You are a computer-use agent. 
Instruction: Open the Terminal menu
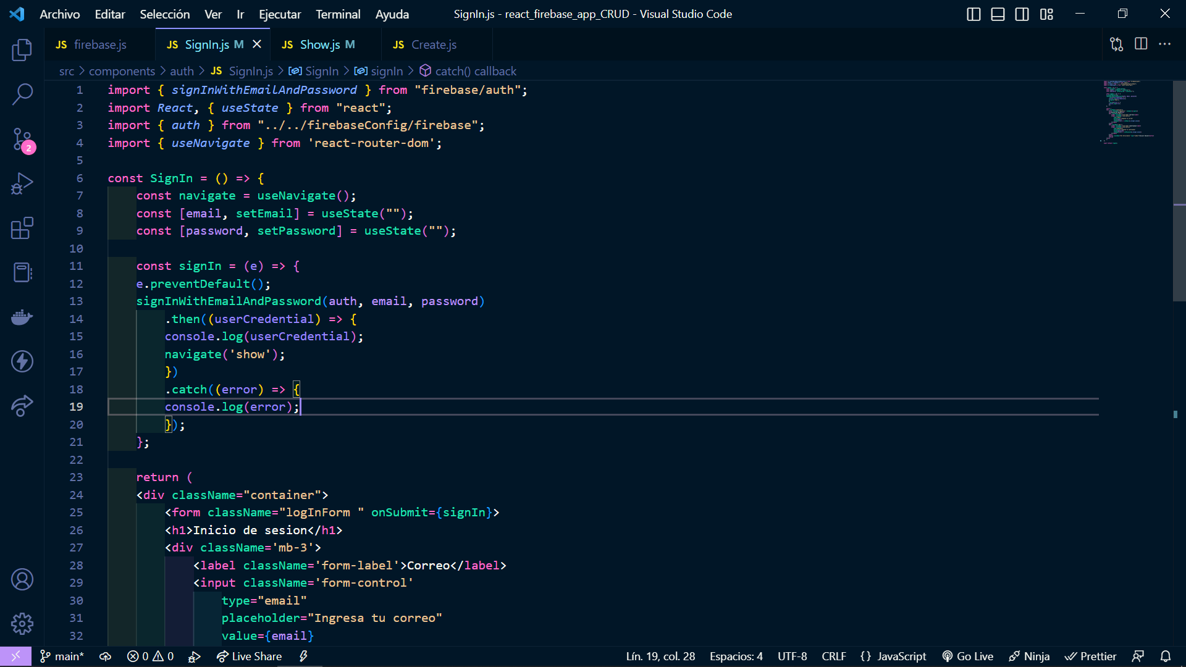[x=338, y=14]
